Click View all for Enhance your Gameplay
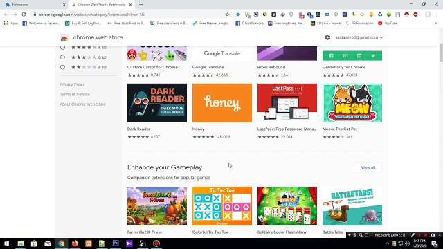This screenshot has height=249, width=443. click(368, 167)
